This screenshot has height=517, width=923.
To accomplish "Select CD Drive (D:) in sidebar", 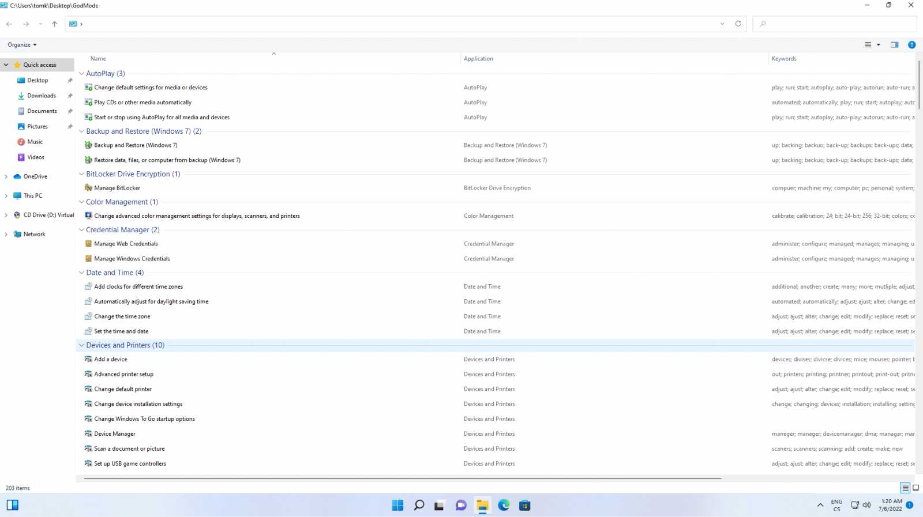I will click(48, 215).
